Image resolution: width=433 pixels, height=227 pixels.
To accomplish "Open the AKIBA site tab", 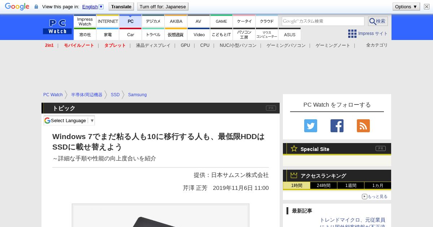I will 176,21.
